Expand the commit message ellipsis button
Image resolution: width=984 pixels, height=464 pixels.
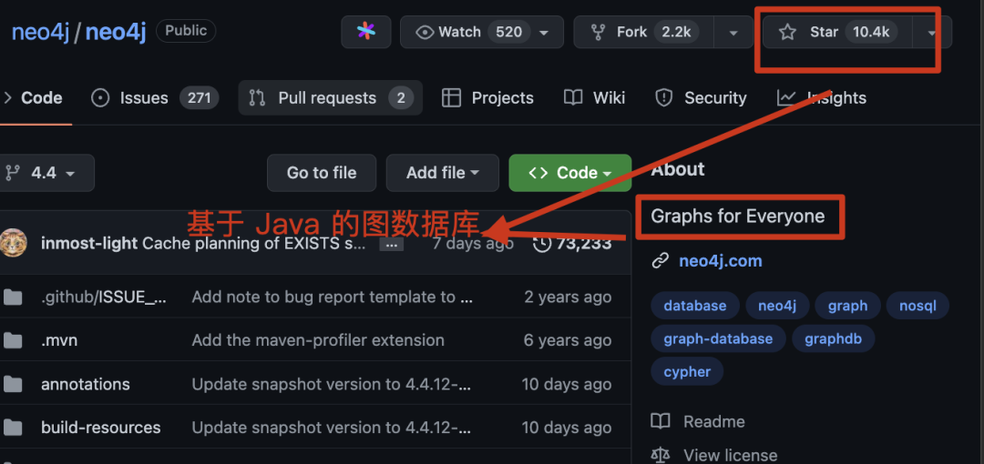coord(391,245)
